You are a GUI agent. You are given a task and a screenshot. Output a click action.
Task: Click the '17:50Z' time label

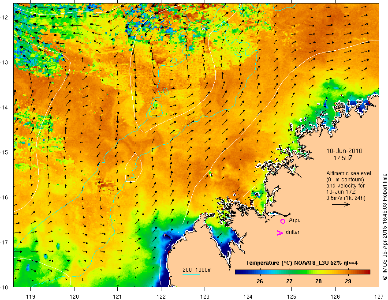pyautogui.click(x=343, y=158)
